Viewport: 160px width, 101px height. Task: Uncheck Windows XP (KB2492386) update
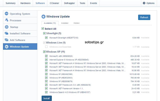point(46,74)
